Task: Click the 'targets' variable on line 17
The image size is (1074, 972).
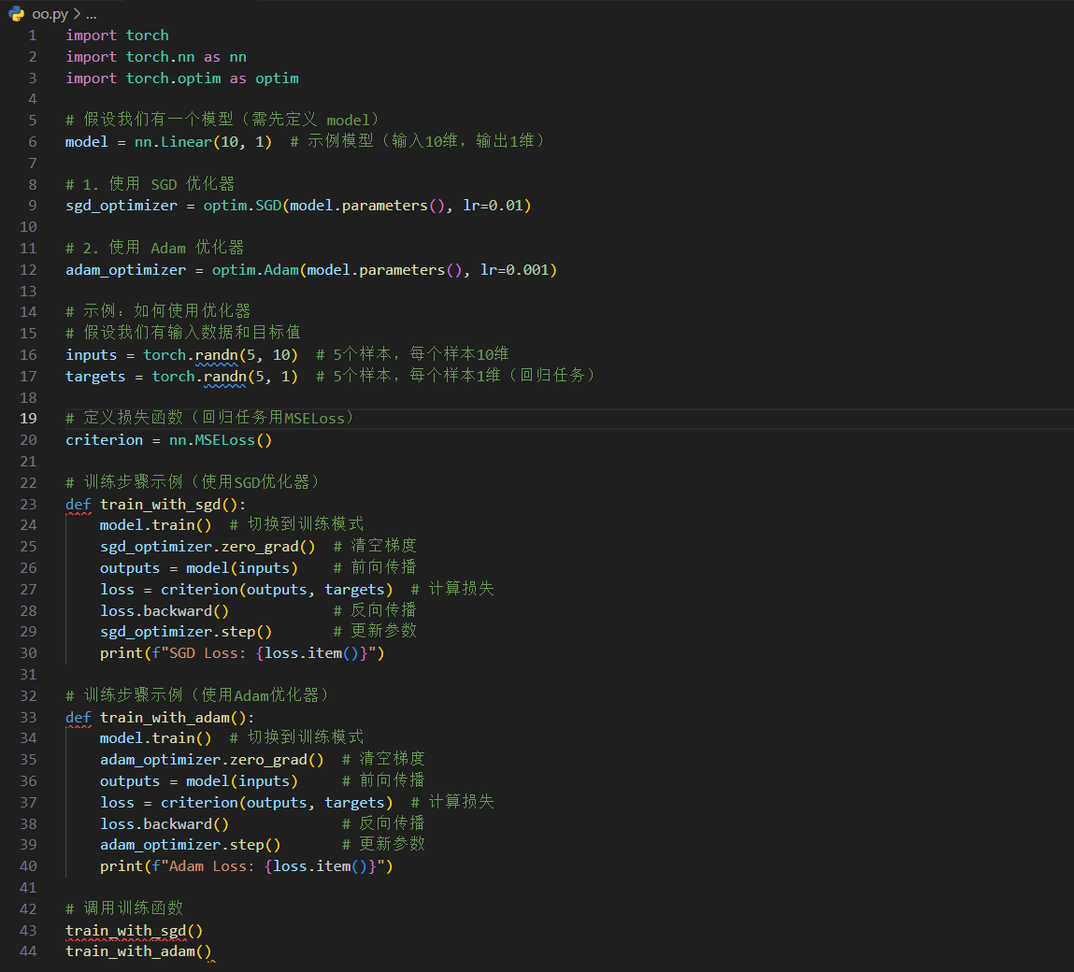Action: tap(95, 376)
